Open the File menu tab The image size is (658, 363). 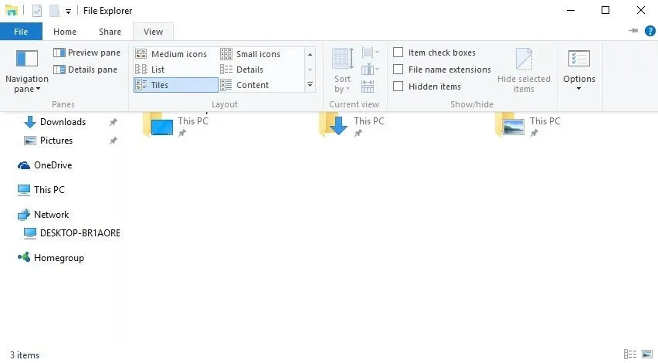click(x=21, y=32)
